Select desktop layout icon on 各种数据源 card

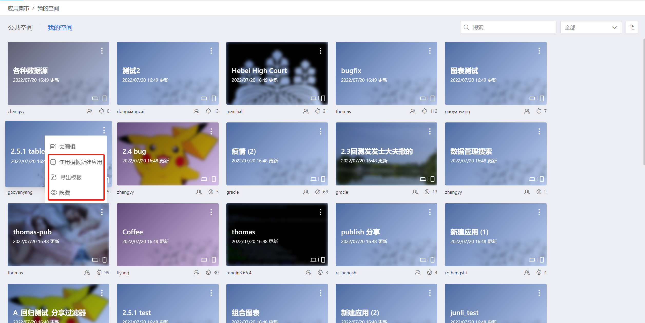click(95, 98)
